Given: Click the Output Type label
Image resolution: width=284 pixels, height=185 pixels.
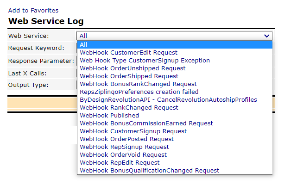Looking at the screenshot, I should [28, 85].
